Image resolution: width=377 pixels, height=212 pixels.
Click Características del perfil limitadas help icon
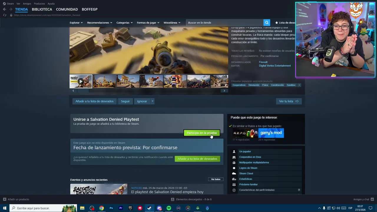coord(299,190)
